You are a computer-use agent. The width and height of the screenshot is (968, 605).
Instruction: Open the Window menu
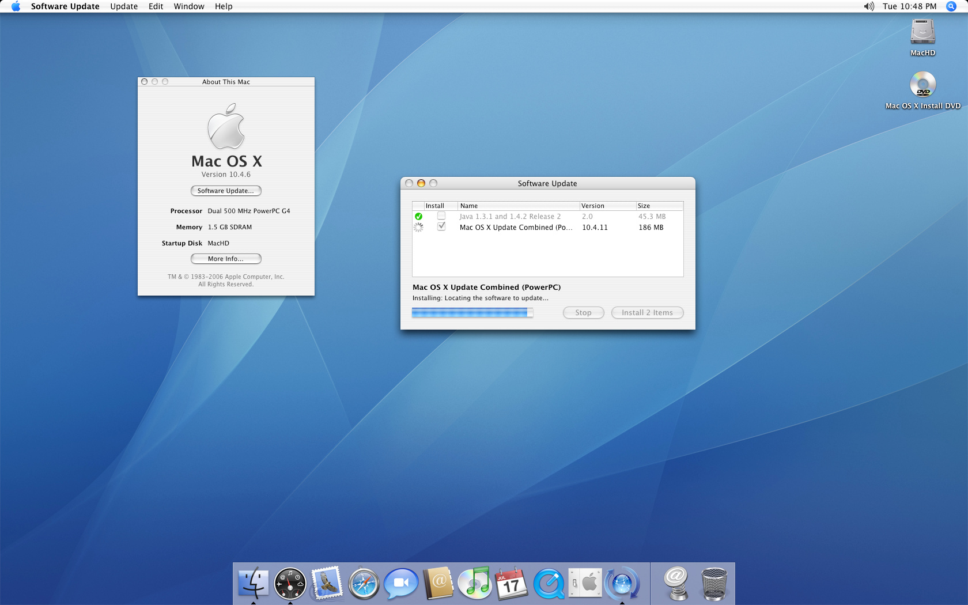(x=189, y=6)
